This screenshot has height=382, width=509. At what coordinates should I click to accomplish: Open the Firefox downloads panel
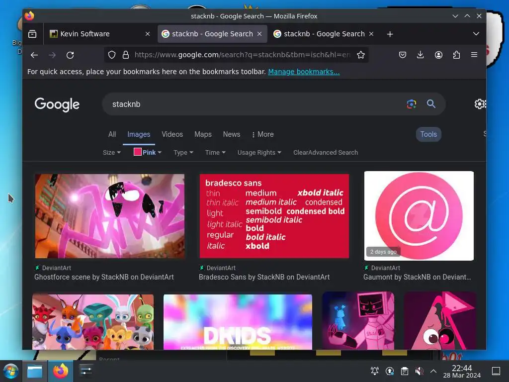pyautogui.click(x=420, y=55)
